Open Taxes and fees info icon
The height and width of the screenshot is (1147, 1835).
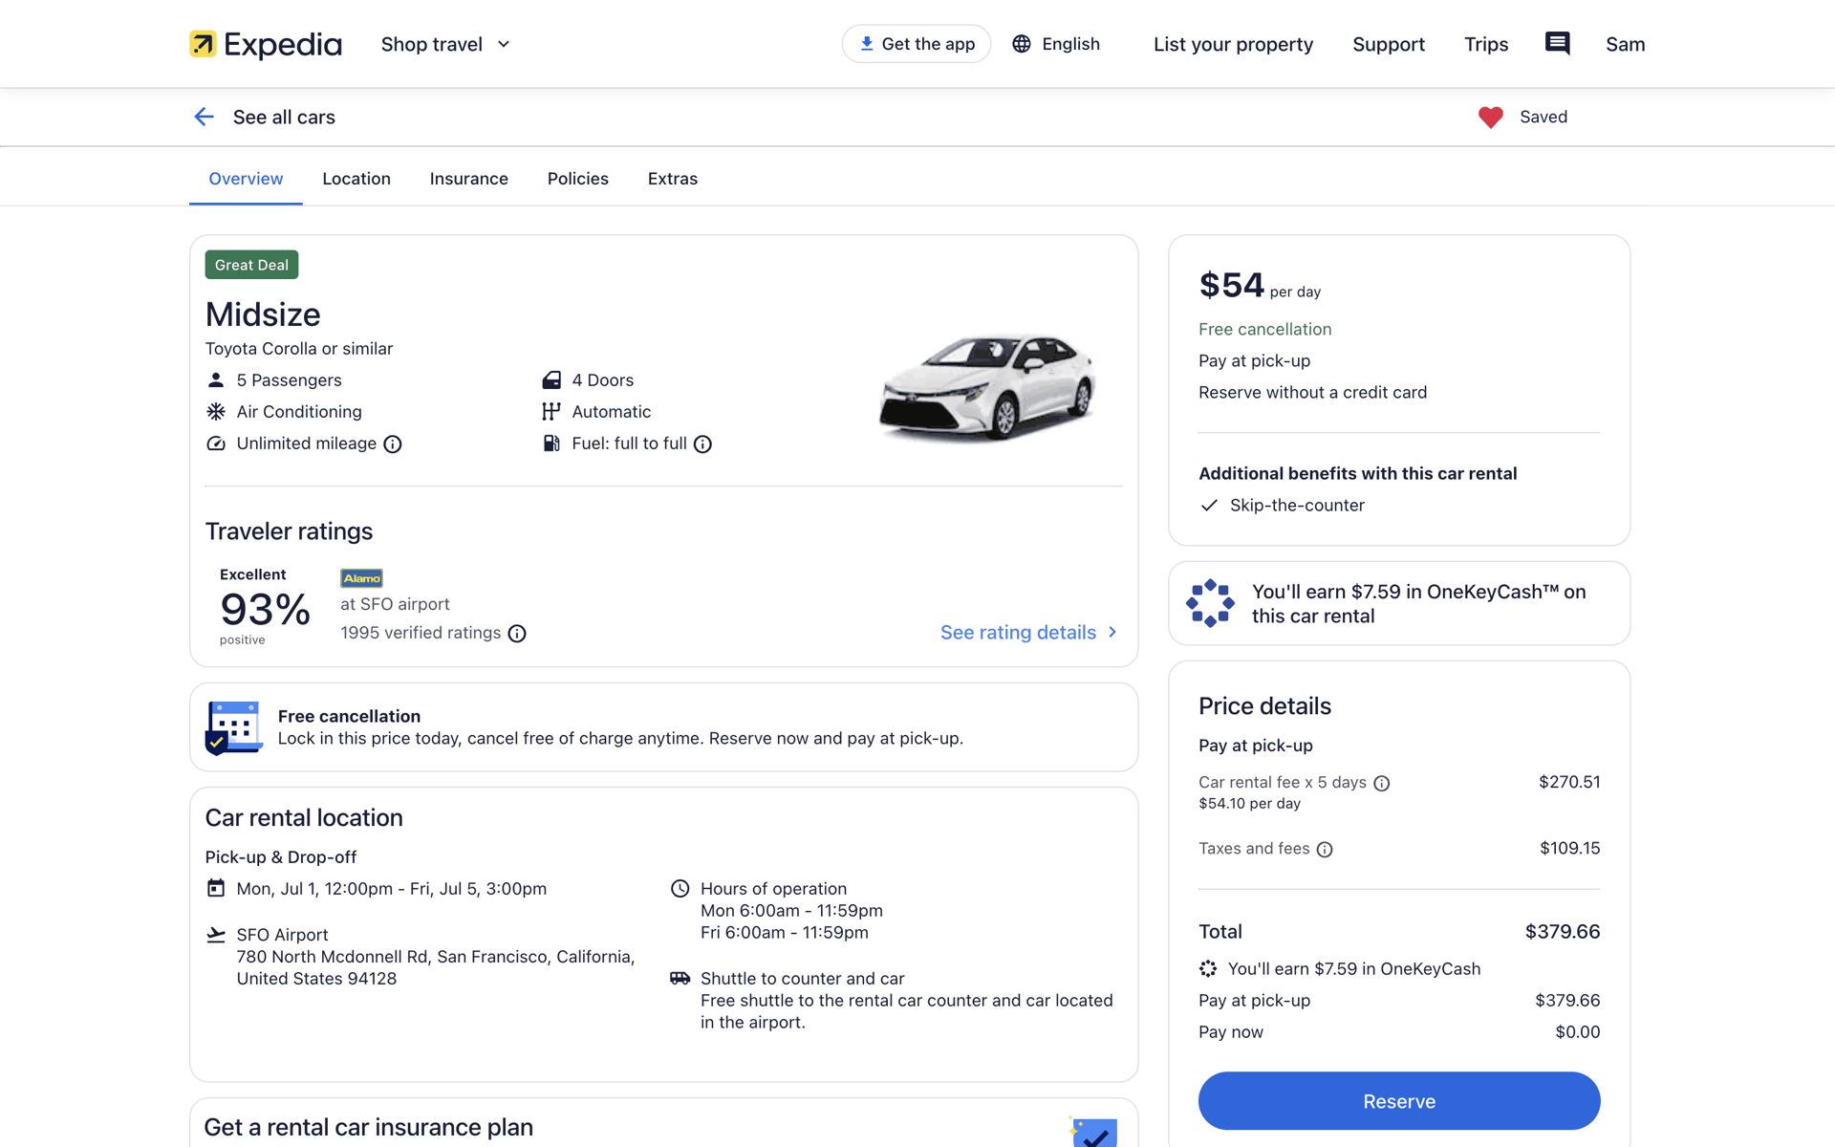point(1325,849)
